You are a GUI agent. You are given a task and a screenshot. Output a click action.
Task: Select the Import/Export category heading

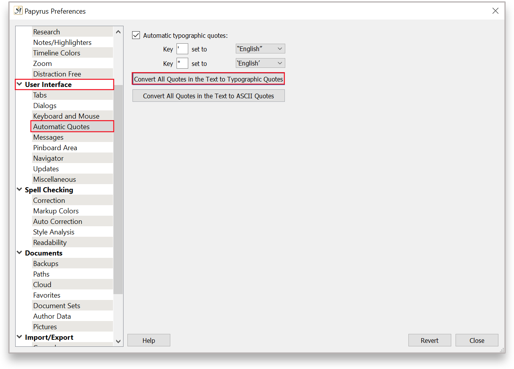49,337
